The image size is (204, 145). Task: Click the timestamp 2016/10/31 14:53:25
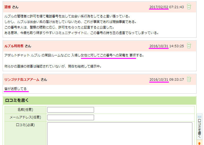point(167,46)
